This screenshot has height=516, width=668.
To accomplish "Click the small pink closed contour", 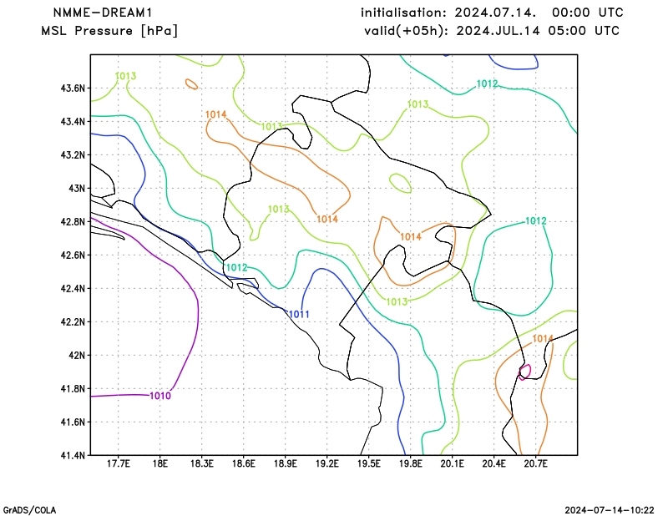I will (x=525, y=372).
